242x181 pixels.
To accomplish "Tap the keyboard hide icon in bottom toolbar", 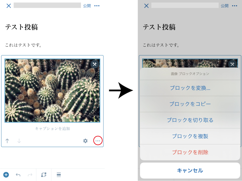I will click(59, 175).
